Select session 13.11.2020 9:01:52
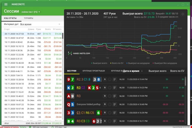Screen dimensions: 192x128 pos(32,88)
